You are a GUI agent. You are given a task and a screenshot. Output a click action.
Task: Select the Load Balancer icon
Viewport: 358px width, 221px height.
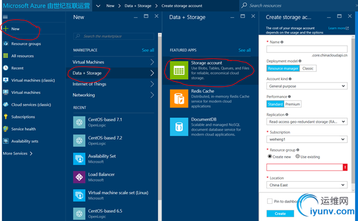(79, 177)
